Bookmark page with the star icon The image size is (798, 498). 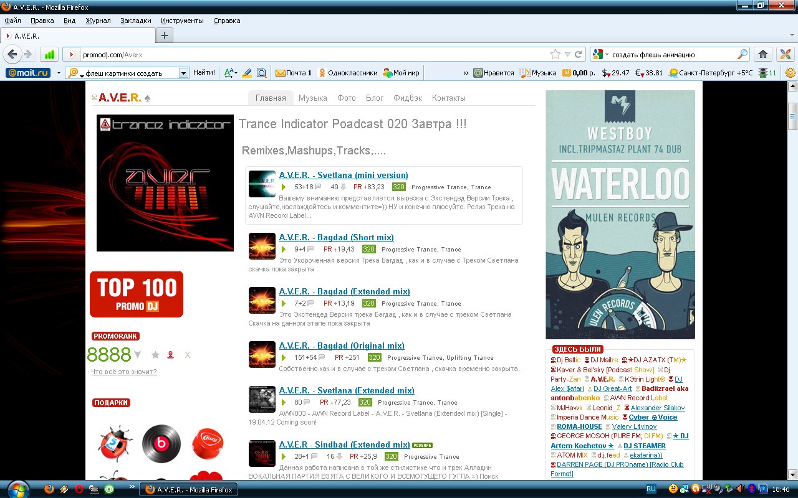(555, 54)
